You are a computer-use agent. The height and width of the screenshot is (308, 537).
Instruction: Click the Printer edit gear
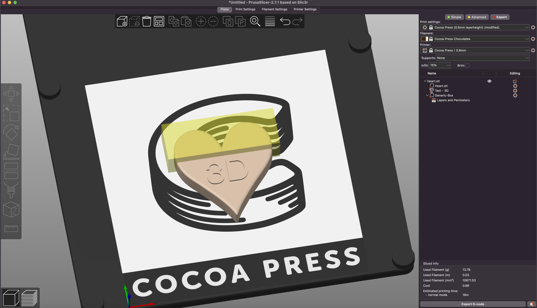(533, 50)
